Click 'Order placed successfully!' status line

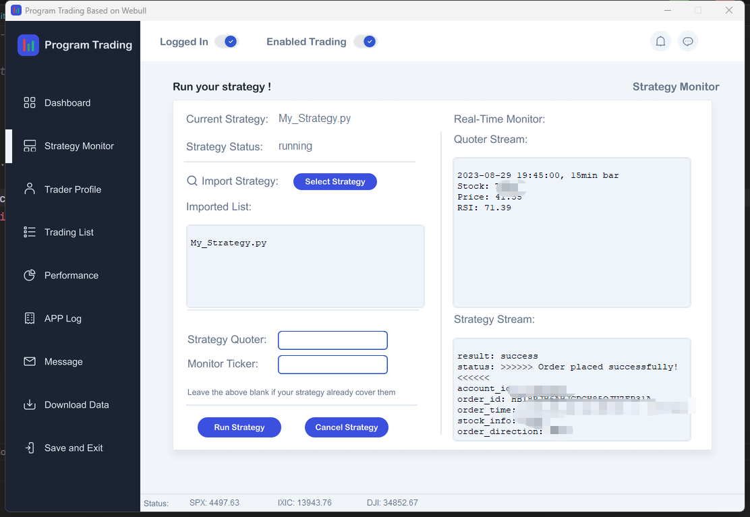click(x=567, y=367)
